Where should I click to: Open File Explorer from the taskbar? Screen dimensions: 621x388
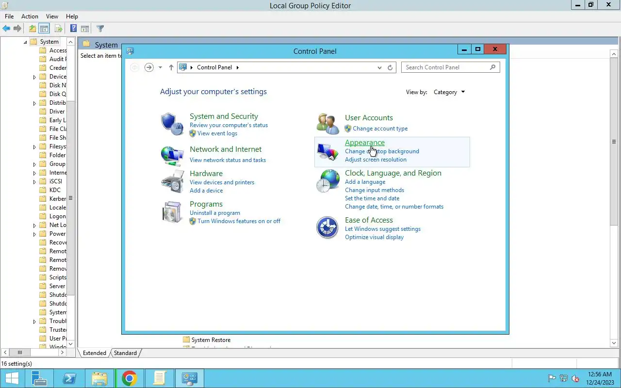[x=99, y=378]
